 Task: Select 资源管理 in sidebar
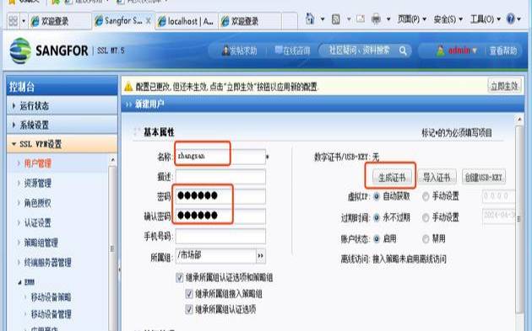pos(38,184)
